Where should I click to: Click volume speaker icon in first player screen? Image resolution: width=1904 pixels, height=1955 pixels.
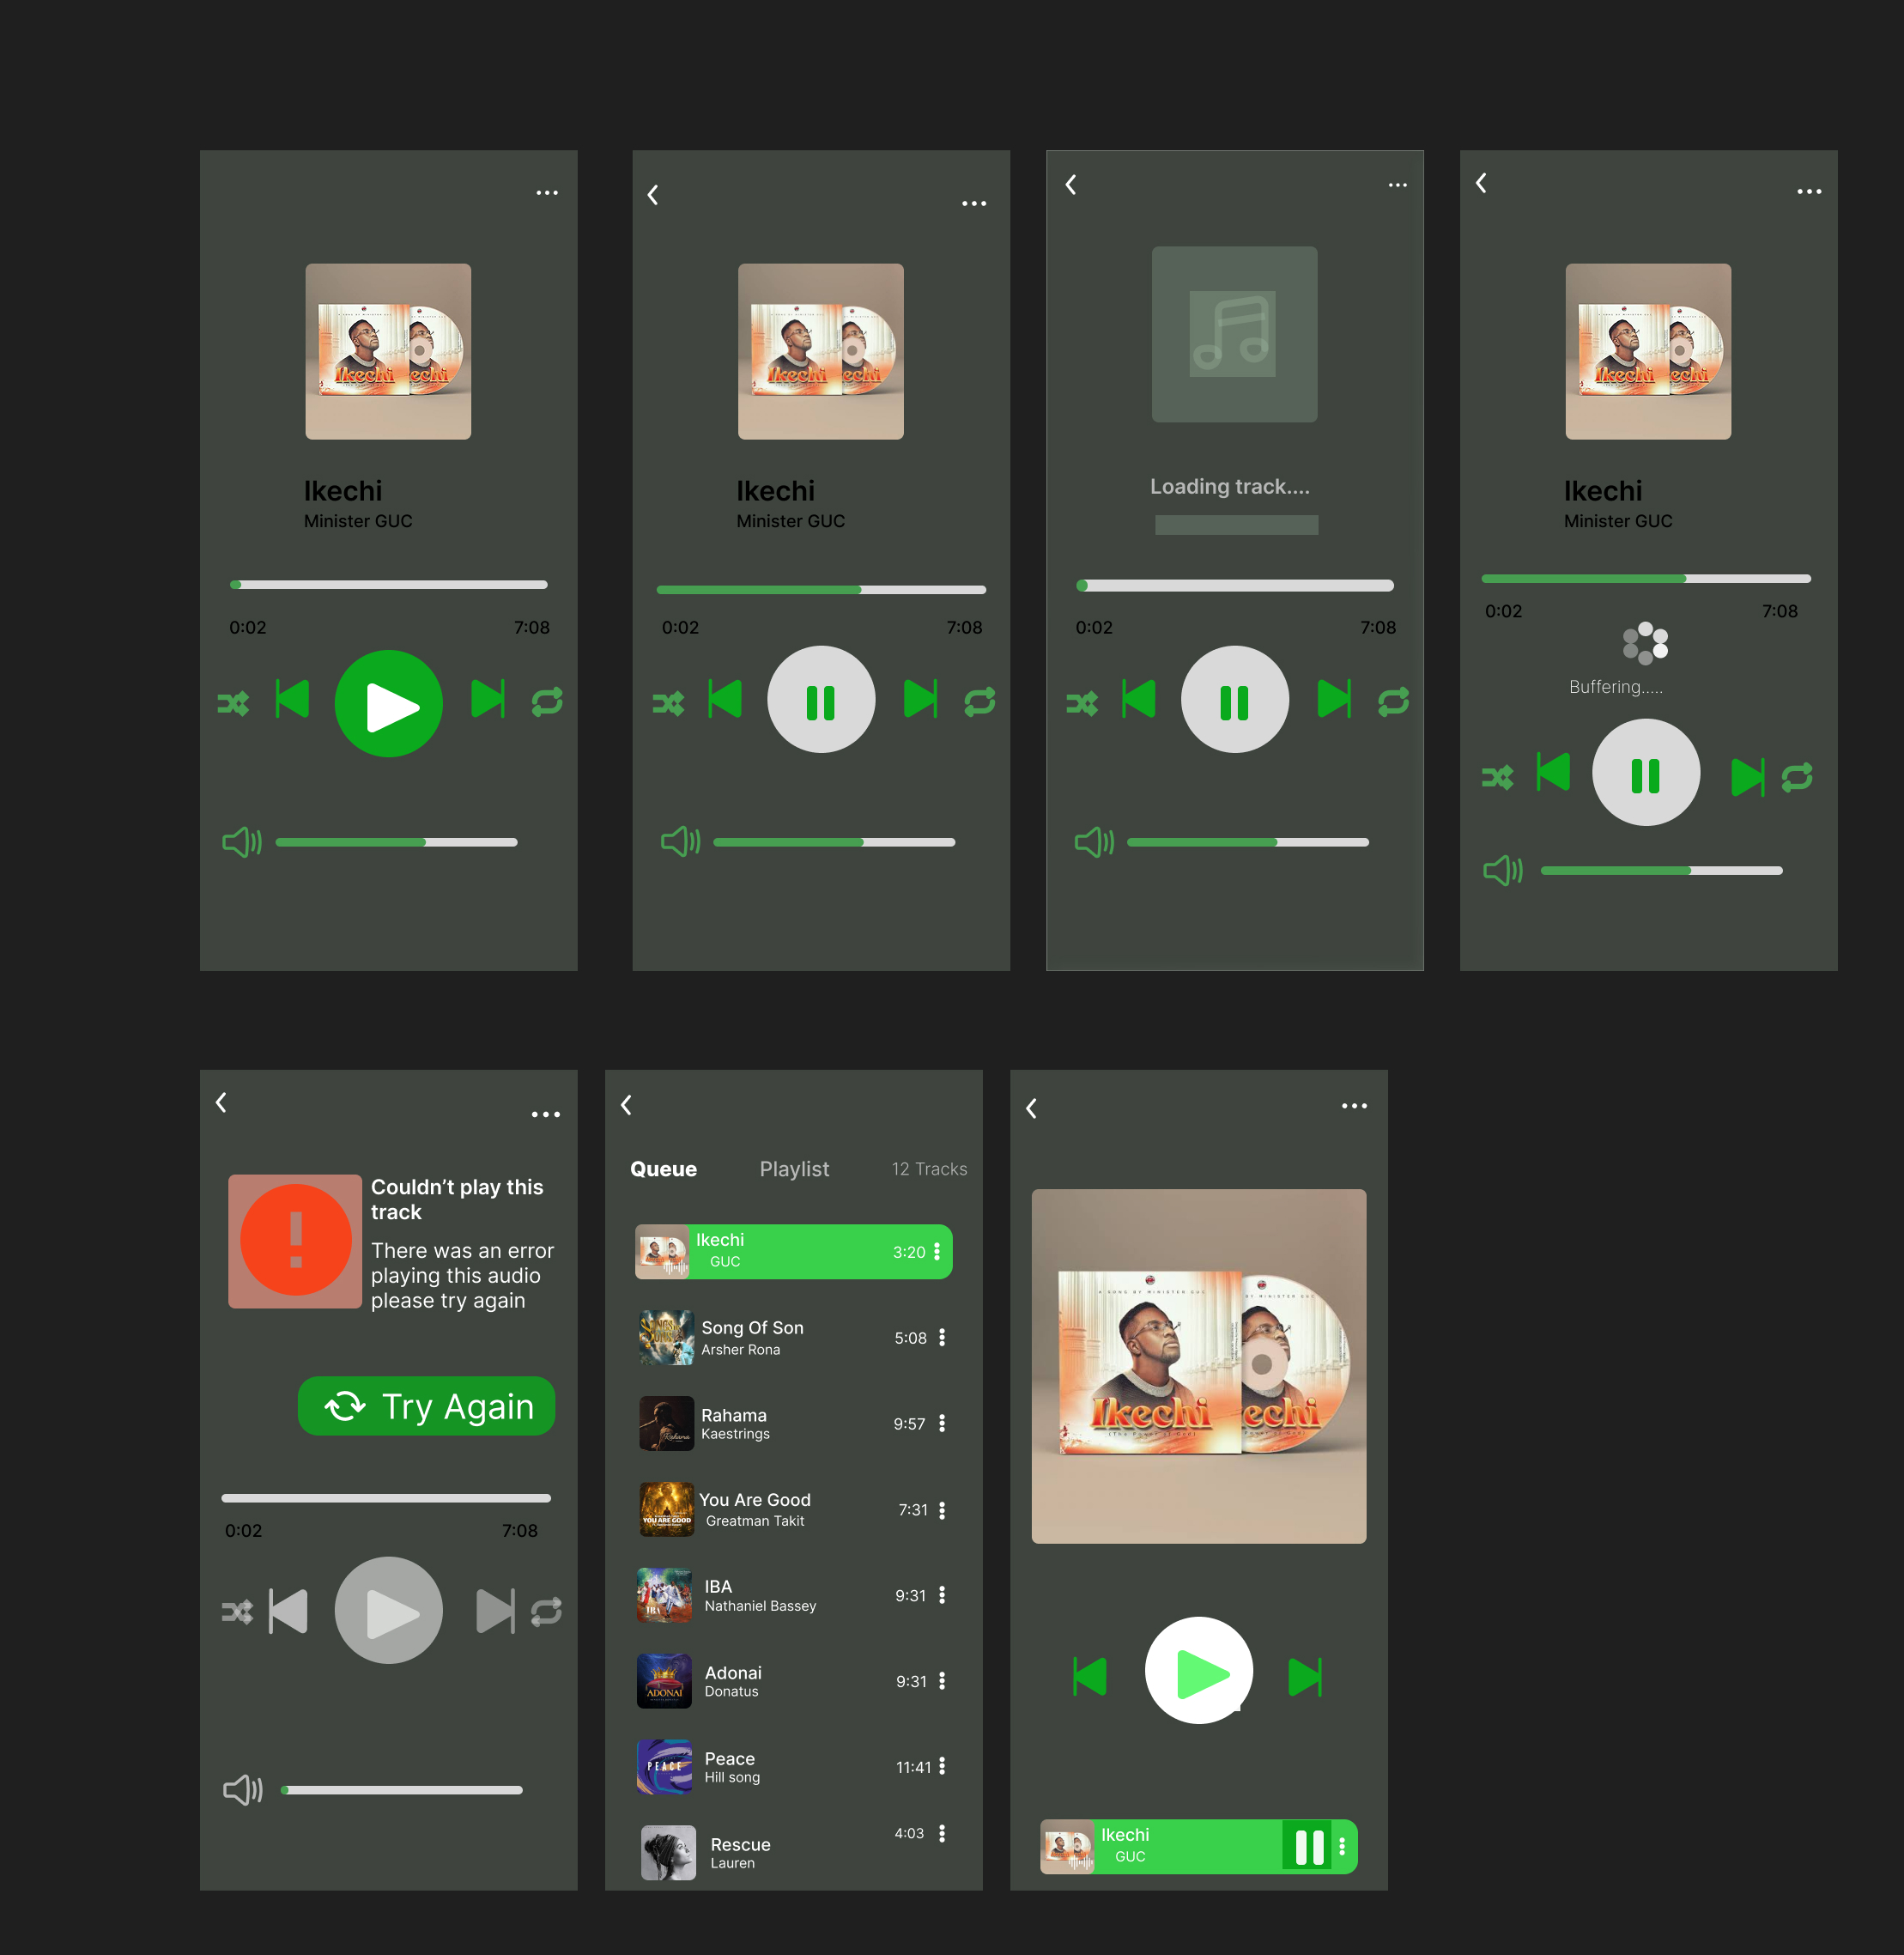coord(242,842)
